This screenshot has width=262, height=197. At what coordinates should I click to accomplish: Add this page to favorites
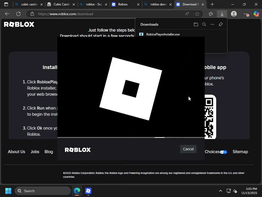[197, 14]
